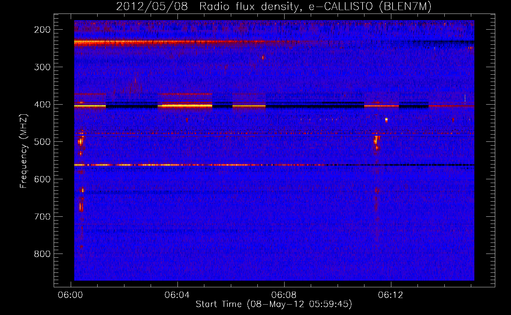Click the 200 frequency tick label
Screen dimensions: 511x315
(42, 30)
